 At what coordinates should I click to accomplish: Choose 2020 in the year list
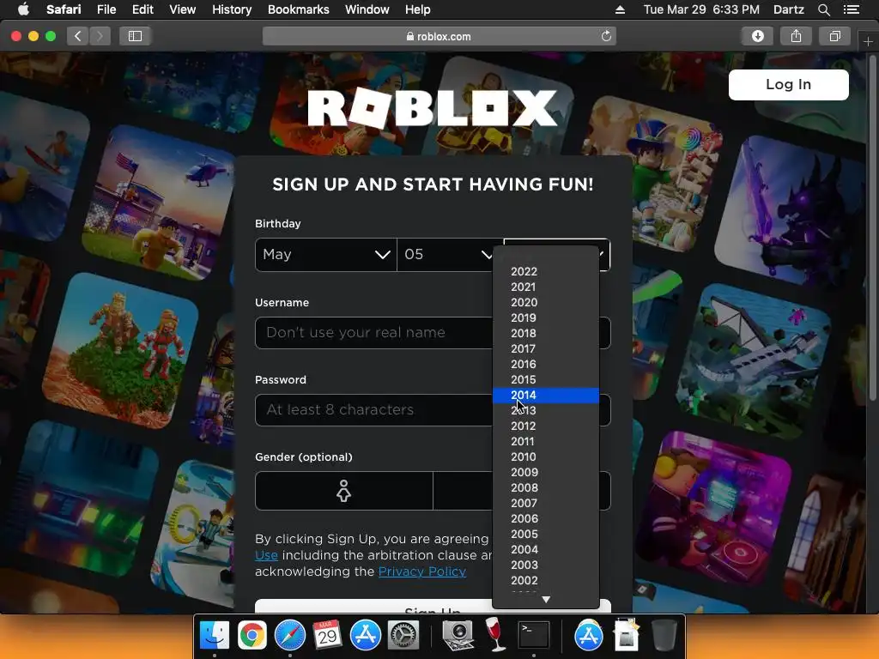[545, 302]
